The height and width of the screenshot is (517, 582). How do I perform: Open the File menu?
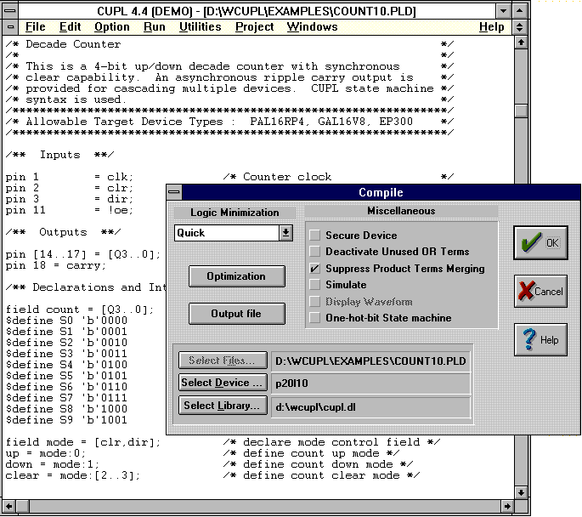click(36, 27)
